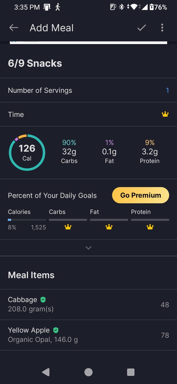Tap the 6/9 Snacks meal name

click(35, 63)
